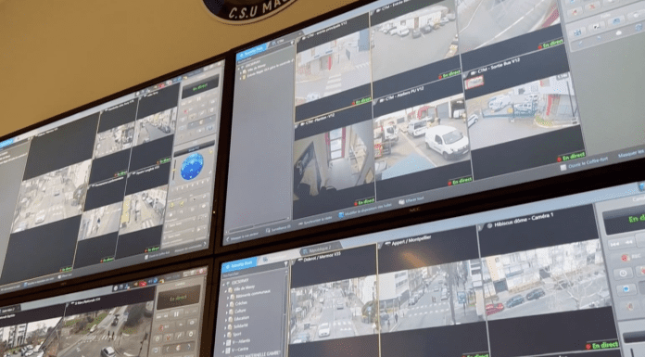The width and height of the screenshot is (645, 357).
Task: Click the round power icon button
Action: [x=623, y=273]
